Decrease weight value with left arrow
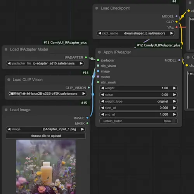Screen dimensions: 194x194 pyautogui.click(x=102, y=88)
